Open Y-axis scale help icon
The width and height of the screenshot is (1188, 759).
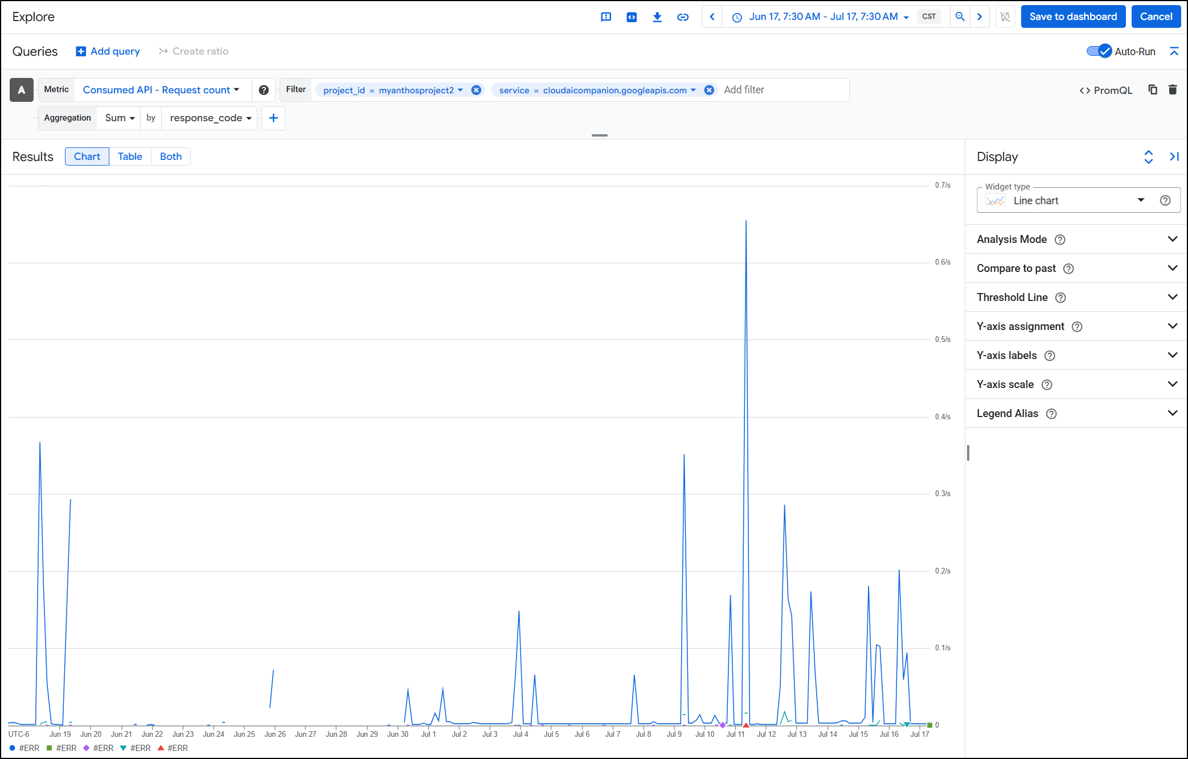point(1047,385)
